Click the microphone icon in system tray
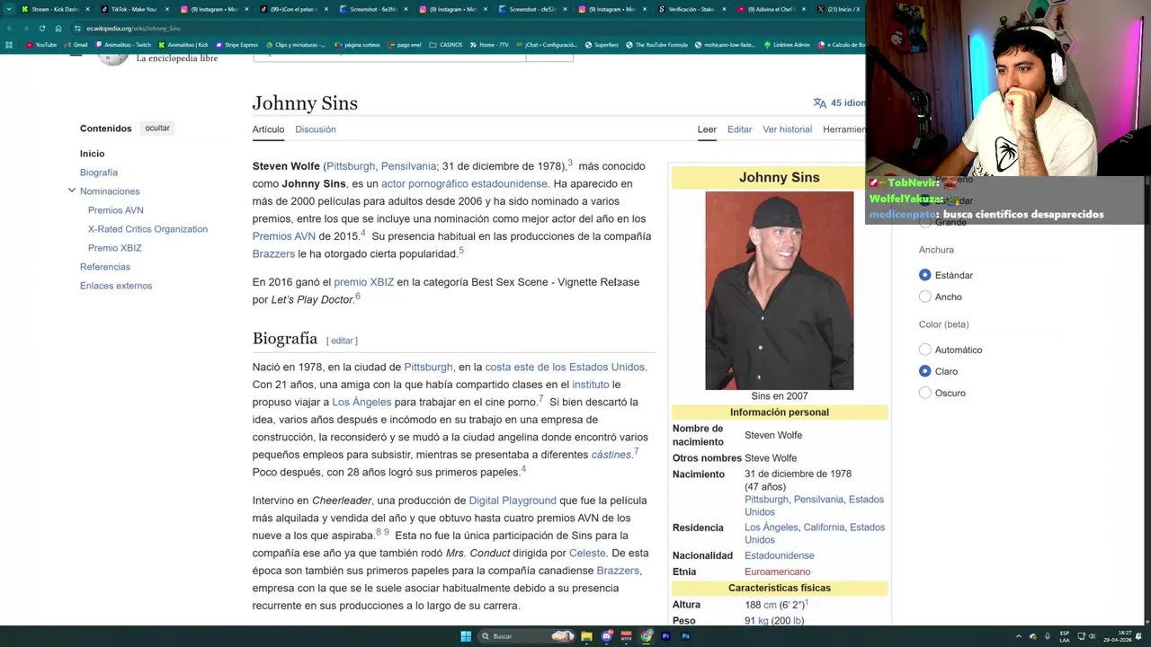1151x647 pixels. (1047, 636)
